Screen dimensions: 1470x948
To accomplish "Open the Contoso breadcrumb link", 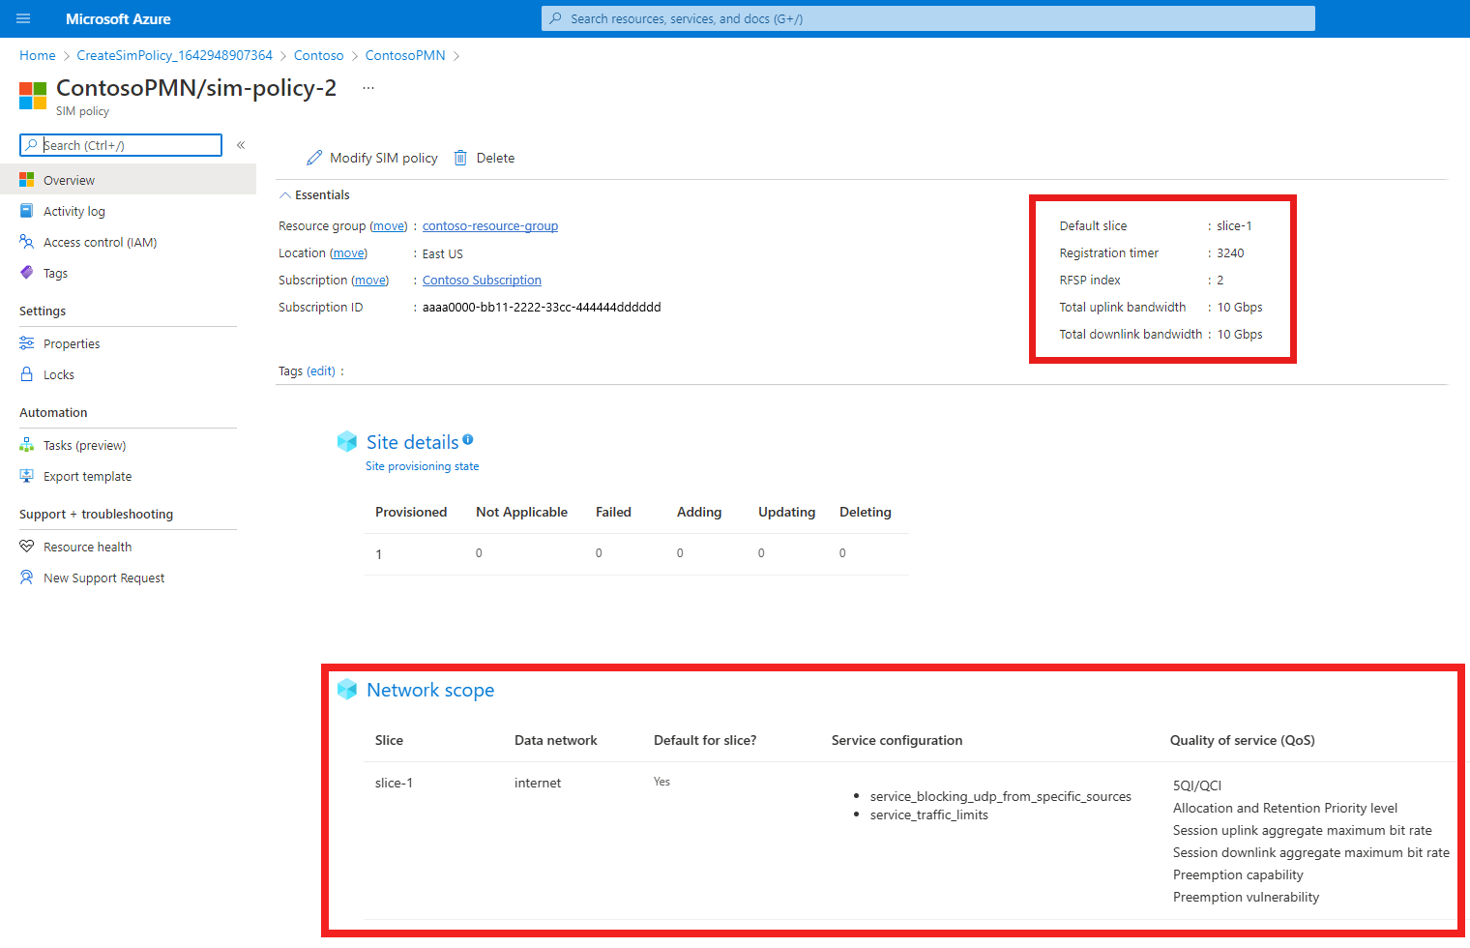I will coord(319,55).
